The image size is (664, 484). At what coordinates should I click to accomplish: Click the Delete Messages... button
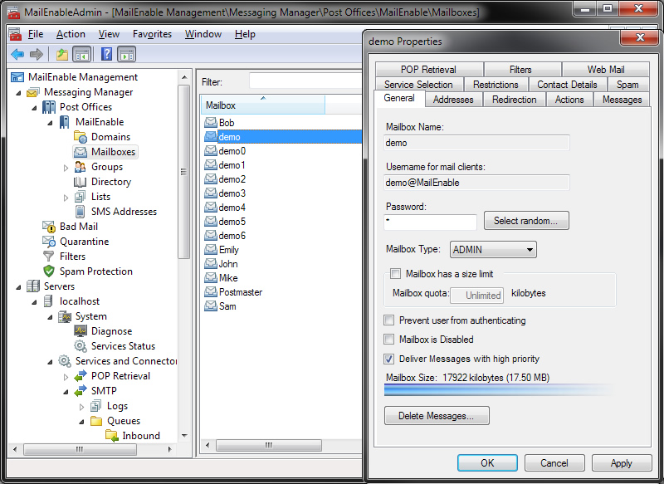pos(437,415)
